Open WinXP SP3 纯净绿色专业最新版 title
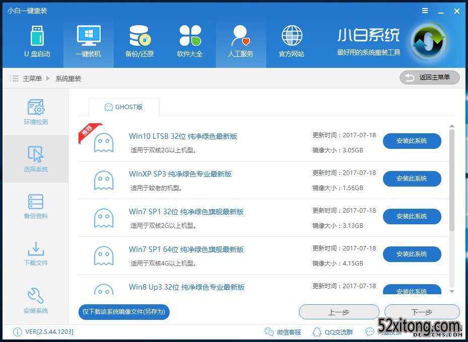 pos(180,174)
